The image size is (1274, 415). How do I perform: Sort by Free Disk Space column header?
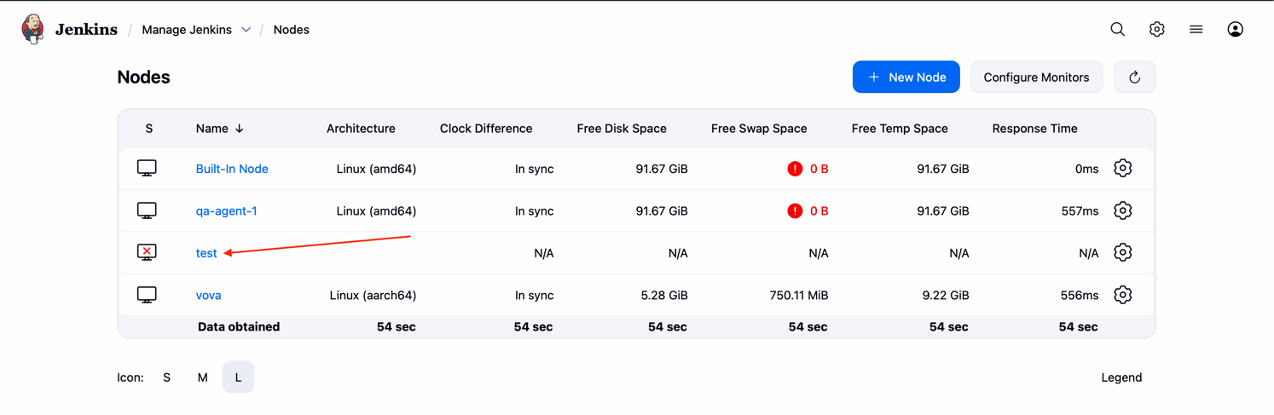click(x=622, y=129)
